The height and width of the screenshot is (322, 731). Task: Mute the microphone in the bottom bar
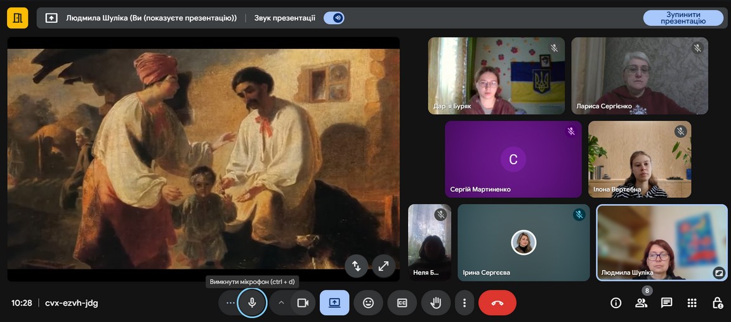click(252, 303)
